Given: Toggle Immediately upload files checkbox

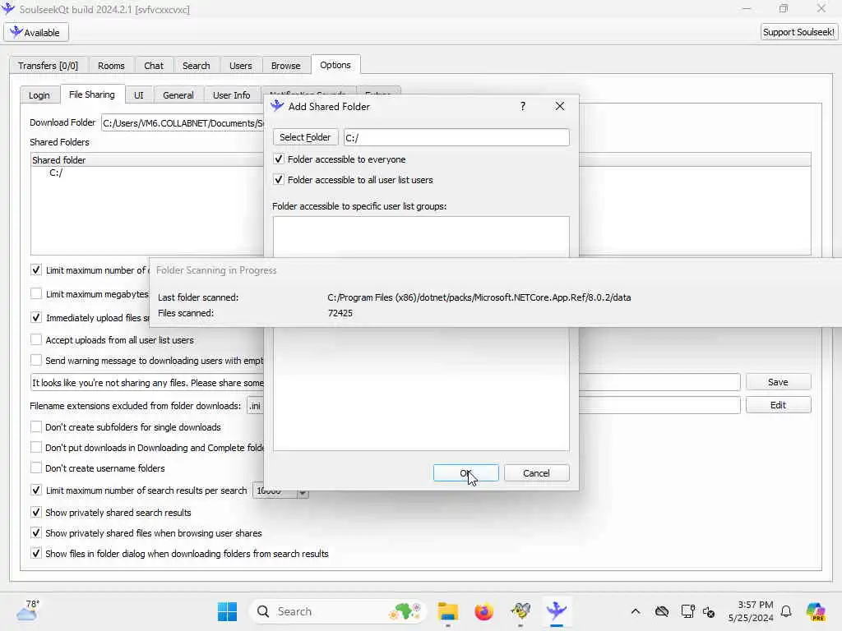Looking at the screenshot, I should (x=36, y=318).
